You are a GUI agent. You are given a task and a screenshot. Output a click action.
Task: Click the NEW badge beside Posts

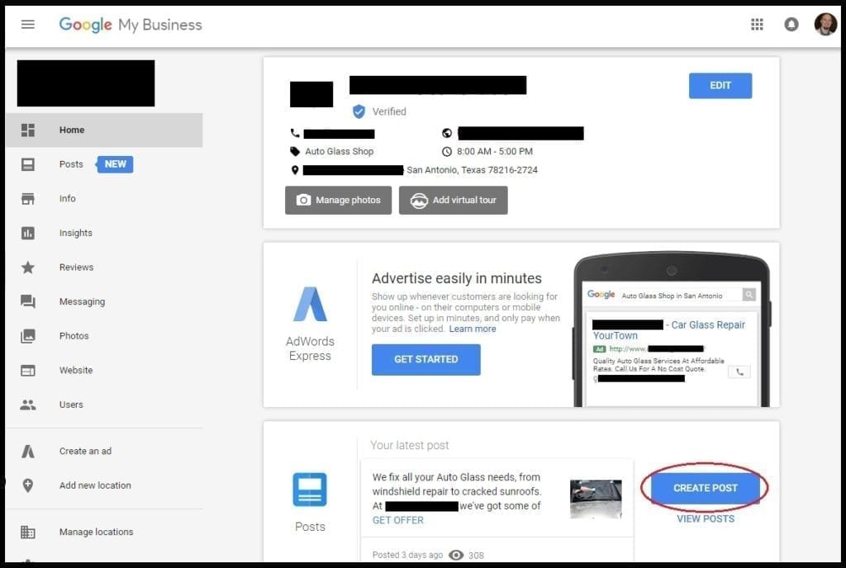click(x=115, y=164)
